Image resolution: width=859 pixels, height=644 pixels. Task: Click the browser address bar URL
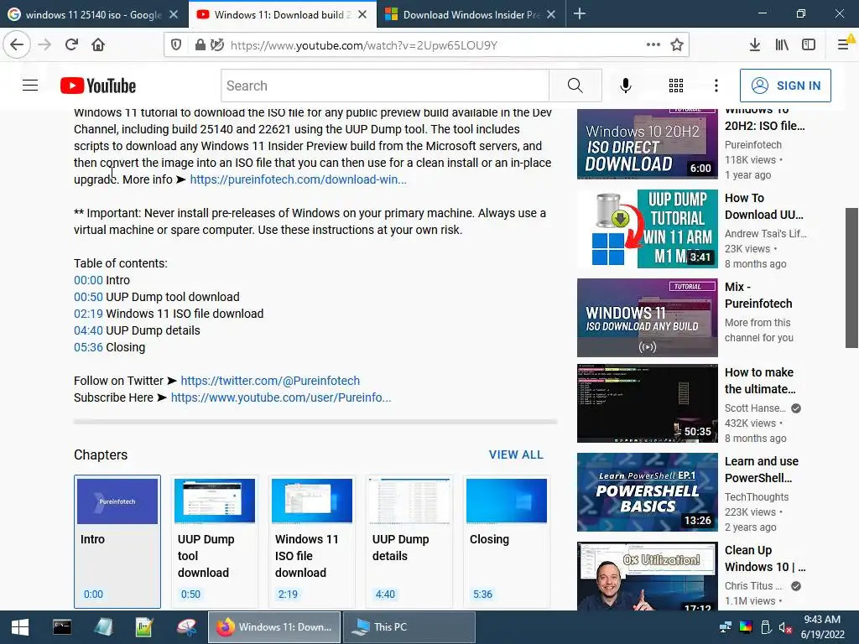point(364,45)
